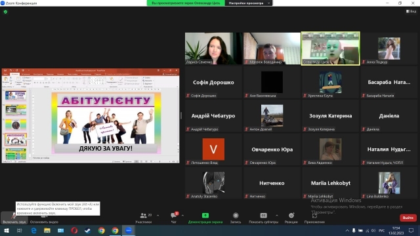
Task: Expand the View Options dropdown at top
Action: coord(249,3)
